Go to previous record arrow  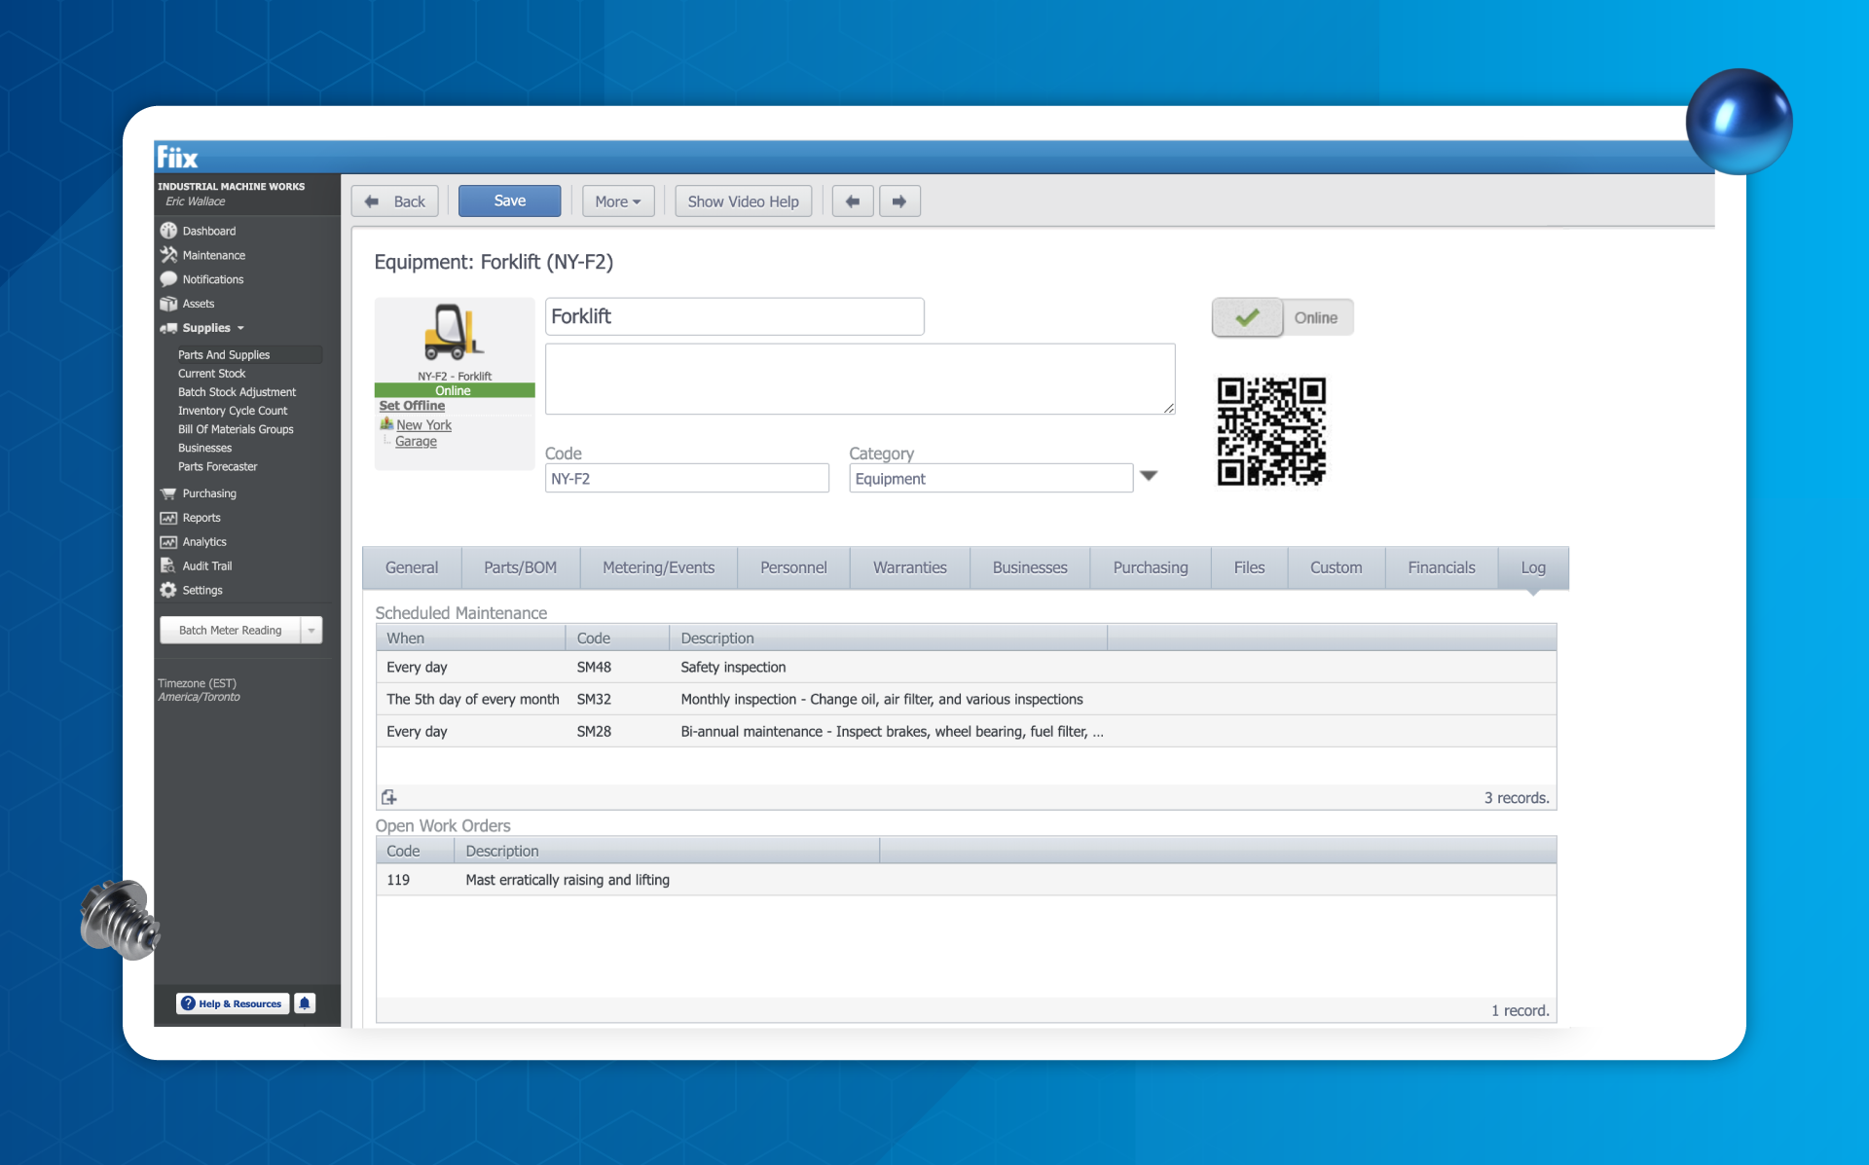coord(853,201)
